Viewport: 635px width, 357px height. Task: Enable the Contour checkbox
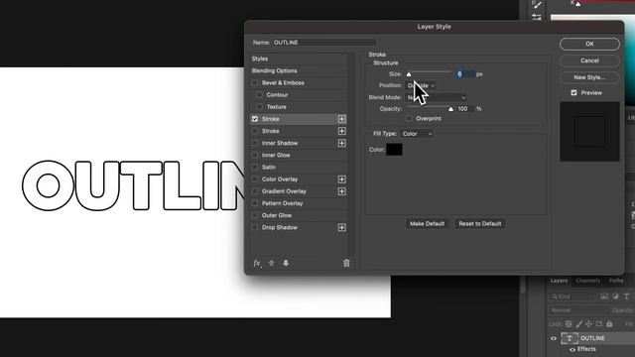pos(260,95)
